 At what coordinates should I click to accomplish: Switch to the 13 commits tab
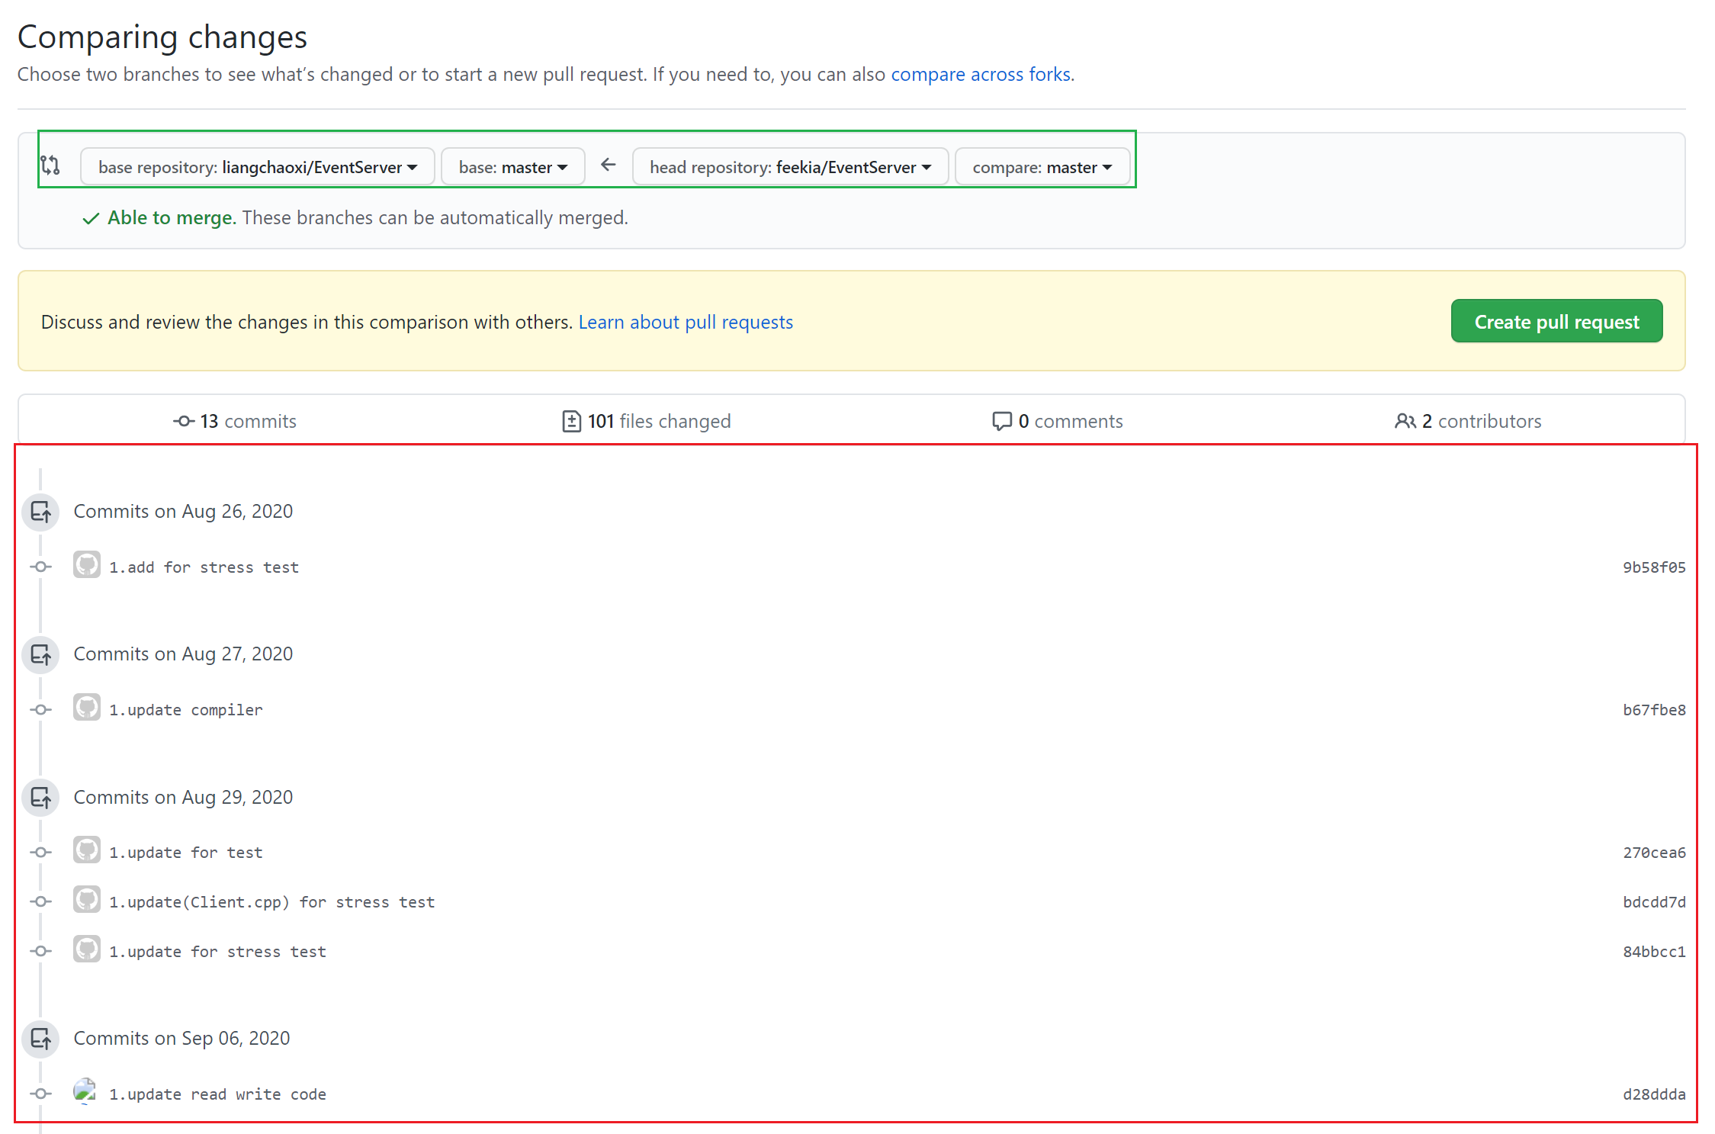coord(235,421)
